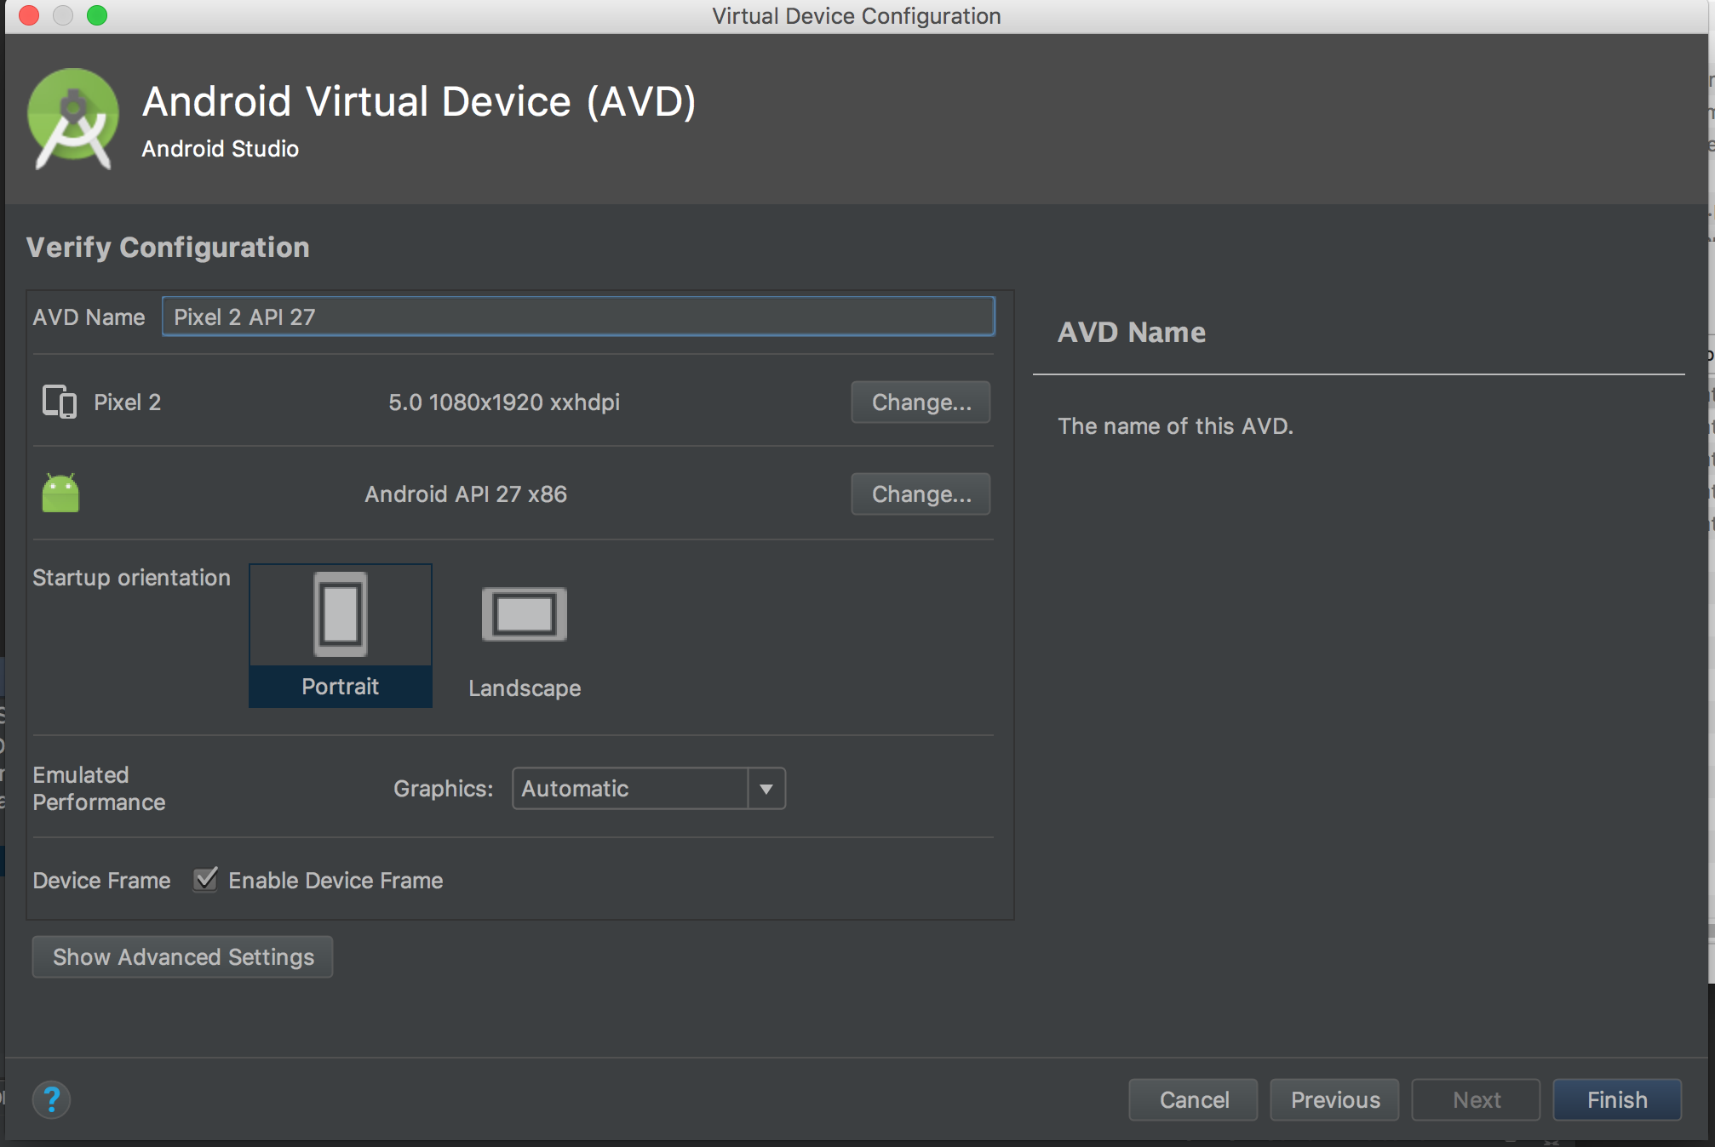This screenshot has height=1147, width=1715.
Task: Click the Change button for Android API 27
Action: [x=920, y=494]
